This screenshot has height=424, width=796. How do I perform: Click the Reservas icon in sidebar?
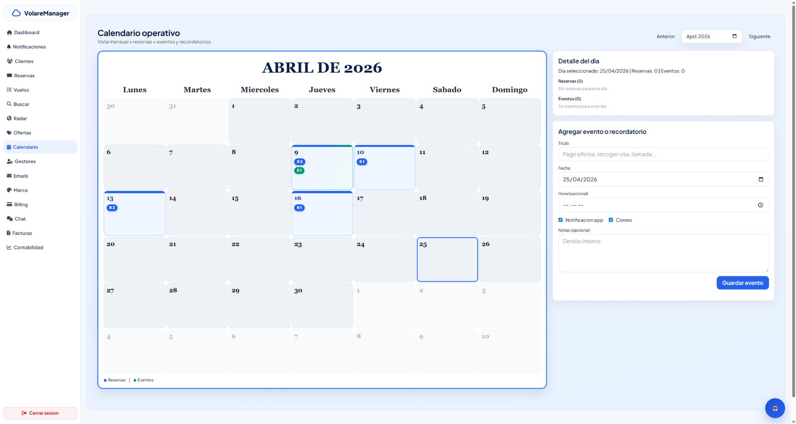point(9,76)
